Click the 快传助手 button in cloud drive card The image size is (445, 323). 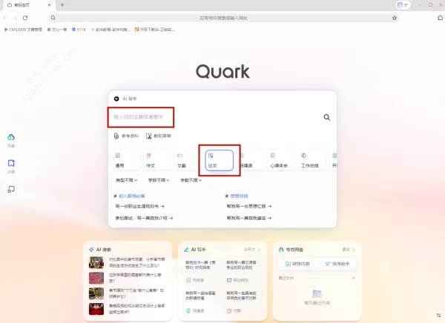pos(337,264)
